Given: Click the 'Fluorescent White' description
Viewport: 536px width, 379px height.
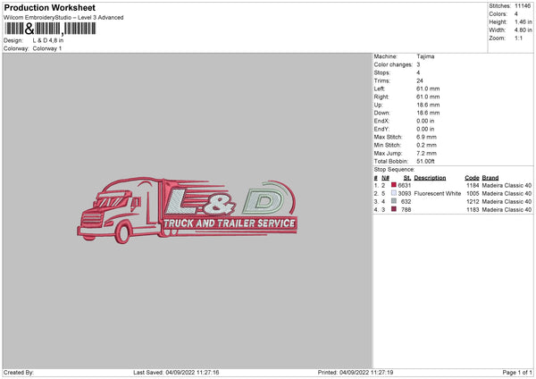Looking at the screenshot, I should click(438, 194).
